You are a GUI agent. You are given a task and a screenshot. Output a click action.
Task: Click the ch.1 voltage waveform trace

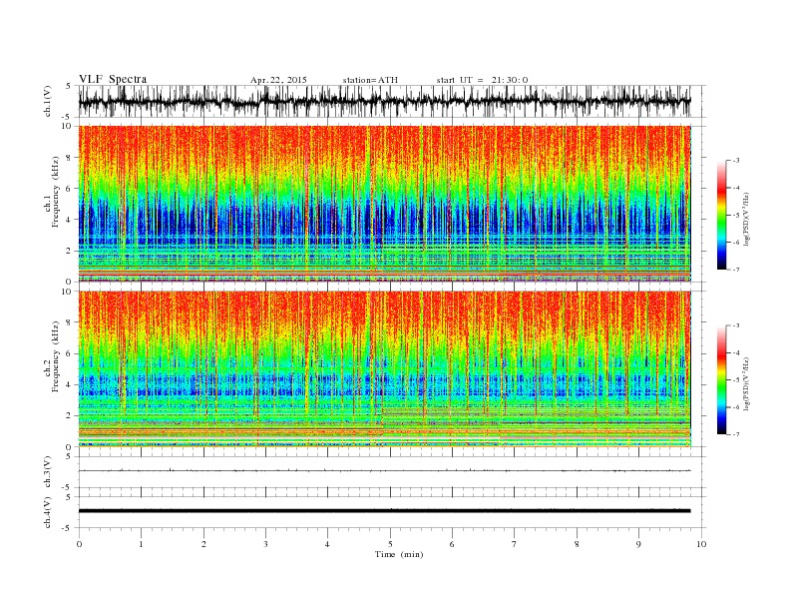tap(384, 101)
